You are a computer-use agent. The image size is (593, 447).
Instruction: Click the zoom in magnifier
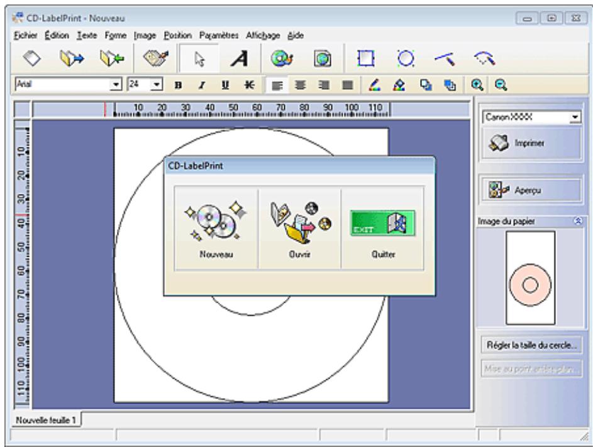(477, 85)
